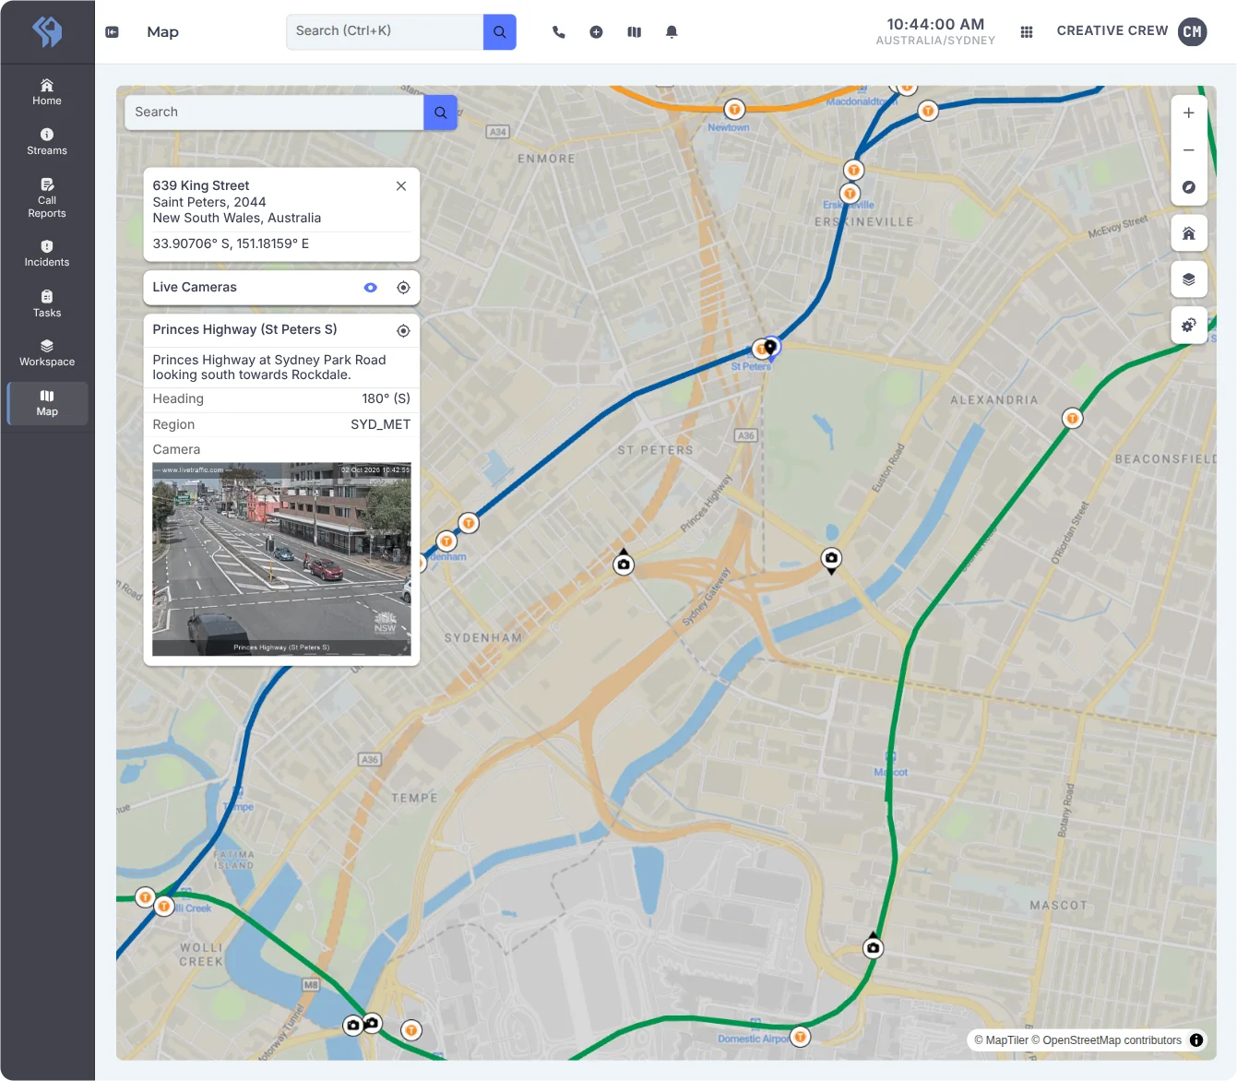The height and width of the screenshot is (1081, 1237).
Task: Reset map compass bearing
Action: pyautogui.click(x=1189, y=187)
